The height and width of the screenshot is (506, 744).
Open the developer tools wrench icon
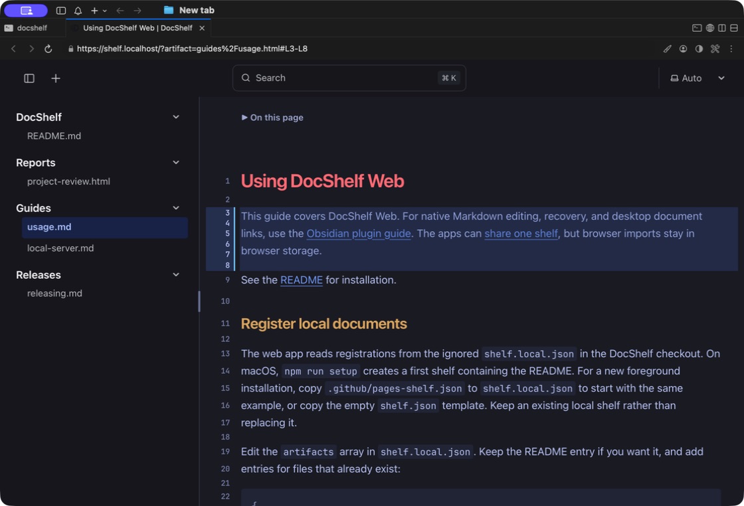tap(715, 48)
